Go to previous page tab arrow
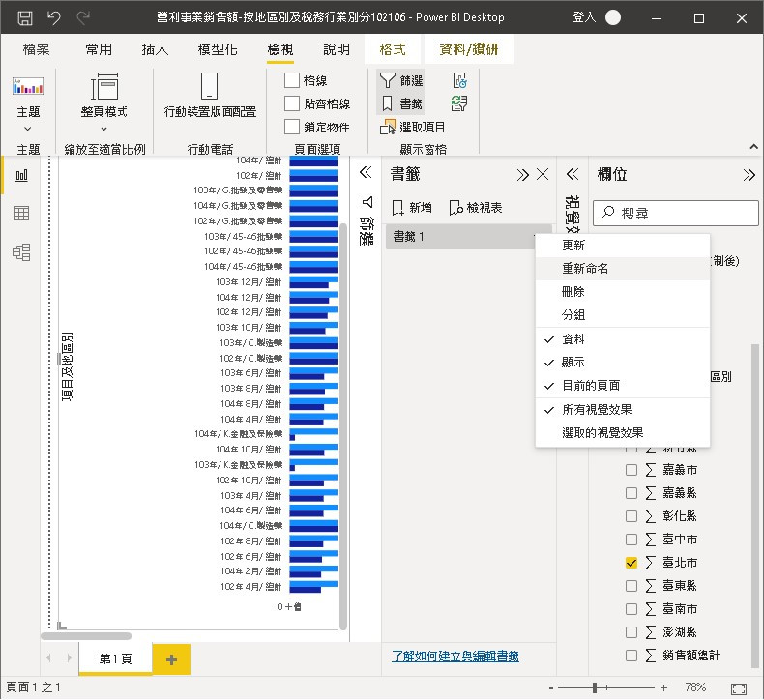 pyautogui.click(x=48, y=658)
